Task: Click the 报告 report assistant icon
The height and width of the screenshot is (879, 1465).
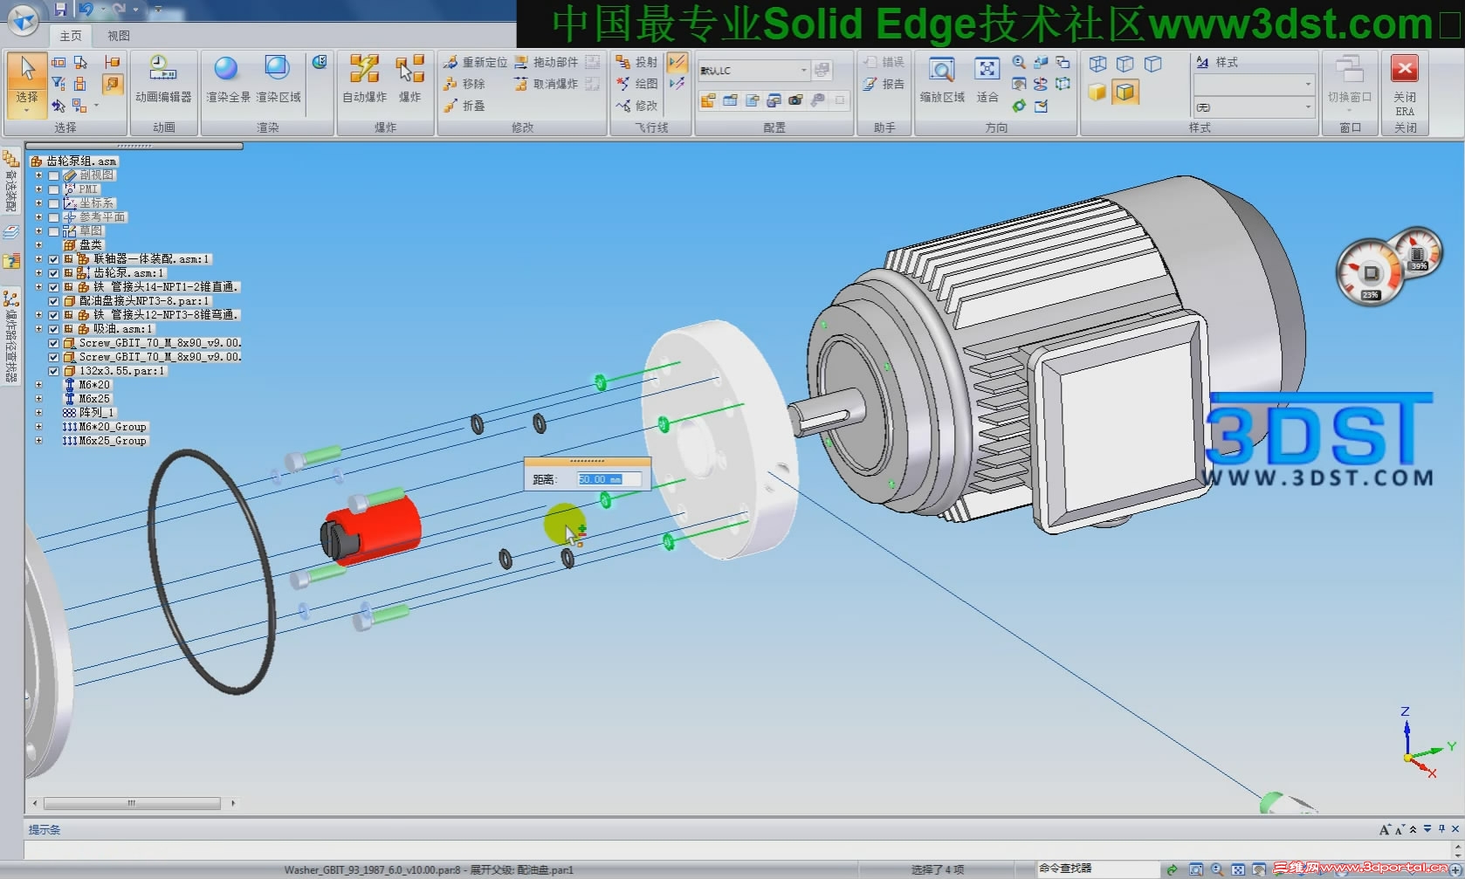Action: 884,84
